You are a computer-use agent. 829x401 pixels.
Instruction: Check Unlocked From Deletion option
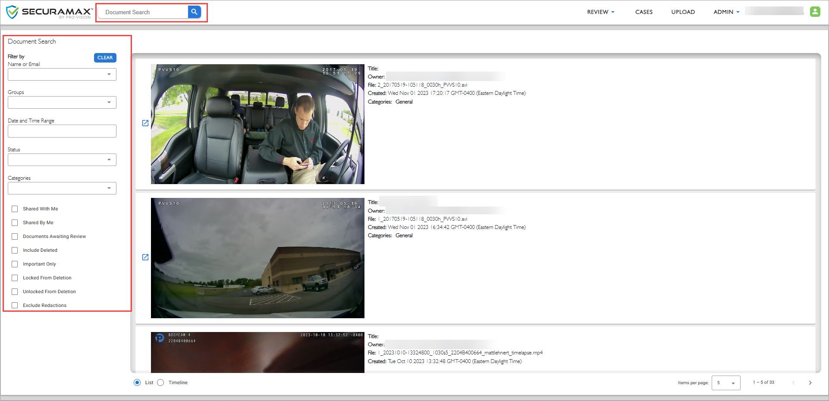[15, 291]
